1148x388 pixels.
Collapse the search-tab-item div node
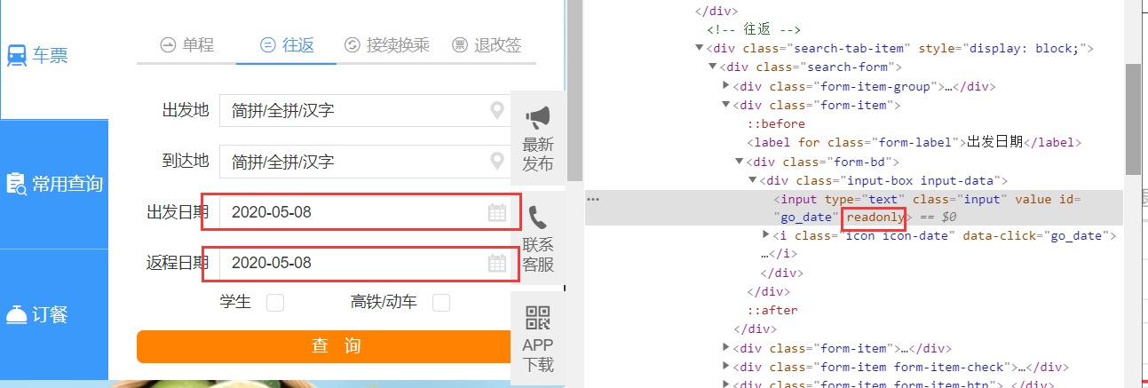tap(700, 48)
